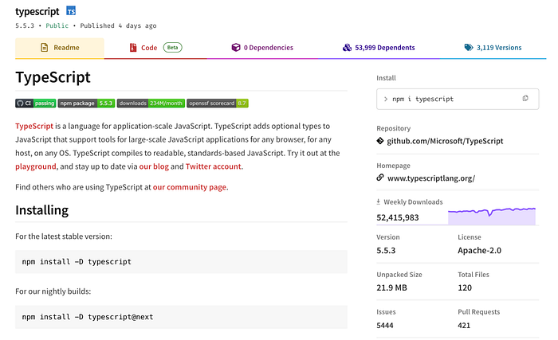The width and height of the screenshot is (558, 340).
Task: Click the openssf scorecard 8.7 badge
Action: [x=218, y=104]
